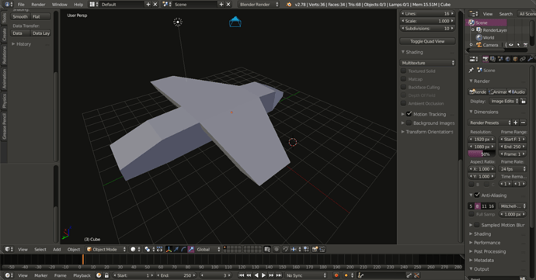
Task: Enable Textured Solid checkbox
Action: [x=403, y=71]
